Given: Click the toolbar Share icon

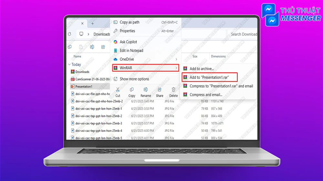Looking at the screenshot, I should 103,47.
